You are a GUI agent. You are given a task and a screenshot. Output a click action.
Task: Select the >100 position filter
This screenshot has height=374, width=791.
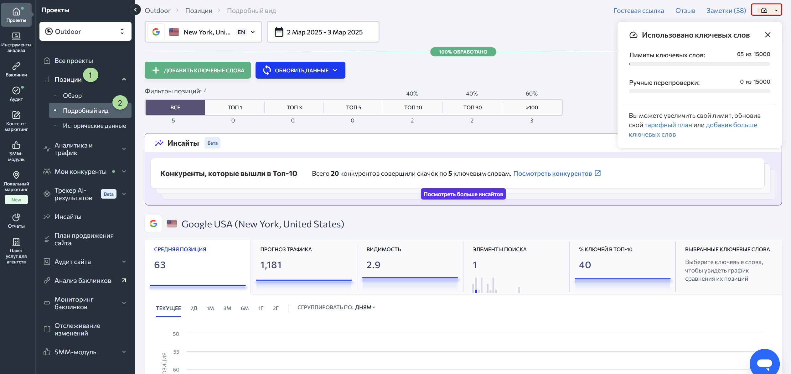point(532,107)
